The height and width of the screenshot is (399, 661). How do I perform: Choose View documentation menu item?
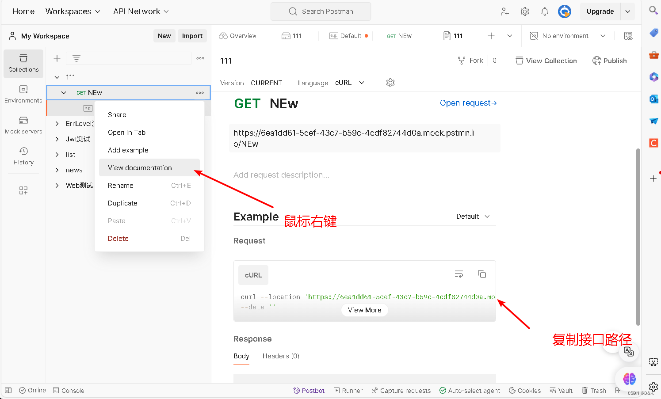coord(149,168)
